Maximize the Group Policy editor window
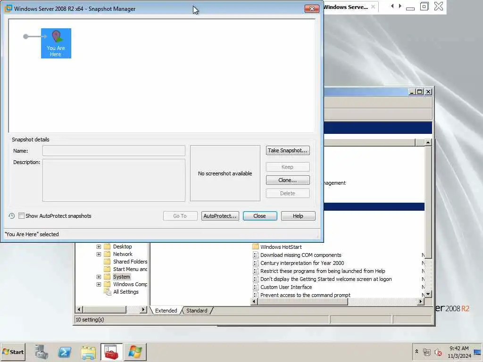The height and width of the screenshot is (362, 483). [x=419, y=92]
